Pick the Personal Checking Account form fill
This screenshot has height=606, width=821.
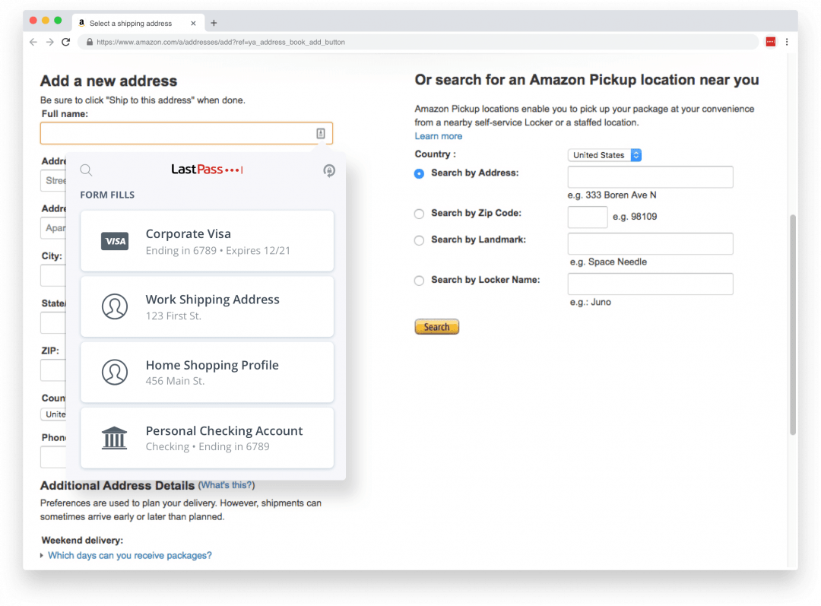tap(207, 438)
